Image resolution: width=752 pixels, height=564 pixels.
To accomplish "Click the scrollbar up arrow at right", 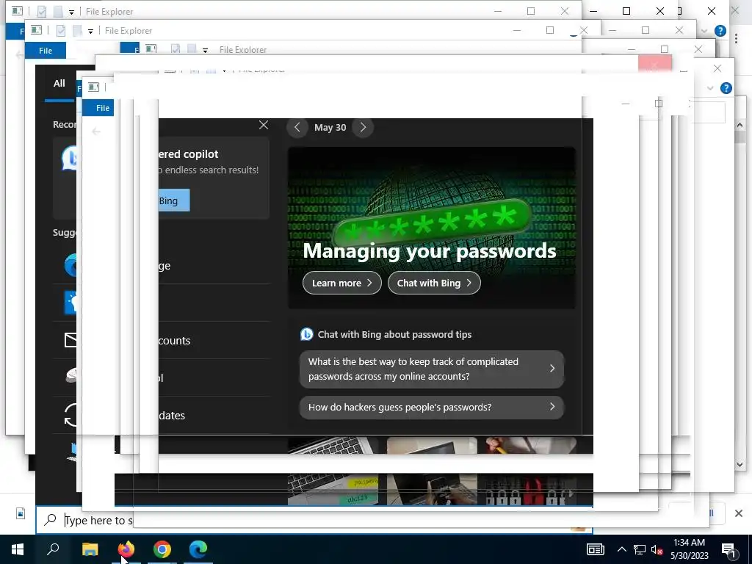I will [740, 125].
